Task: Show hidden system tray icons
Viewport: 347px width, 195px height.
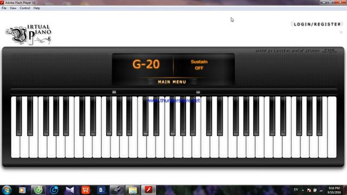Action: 303,190
